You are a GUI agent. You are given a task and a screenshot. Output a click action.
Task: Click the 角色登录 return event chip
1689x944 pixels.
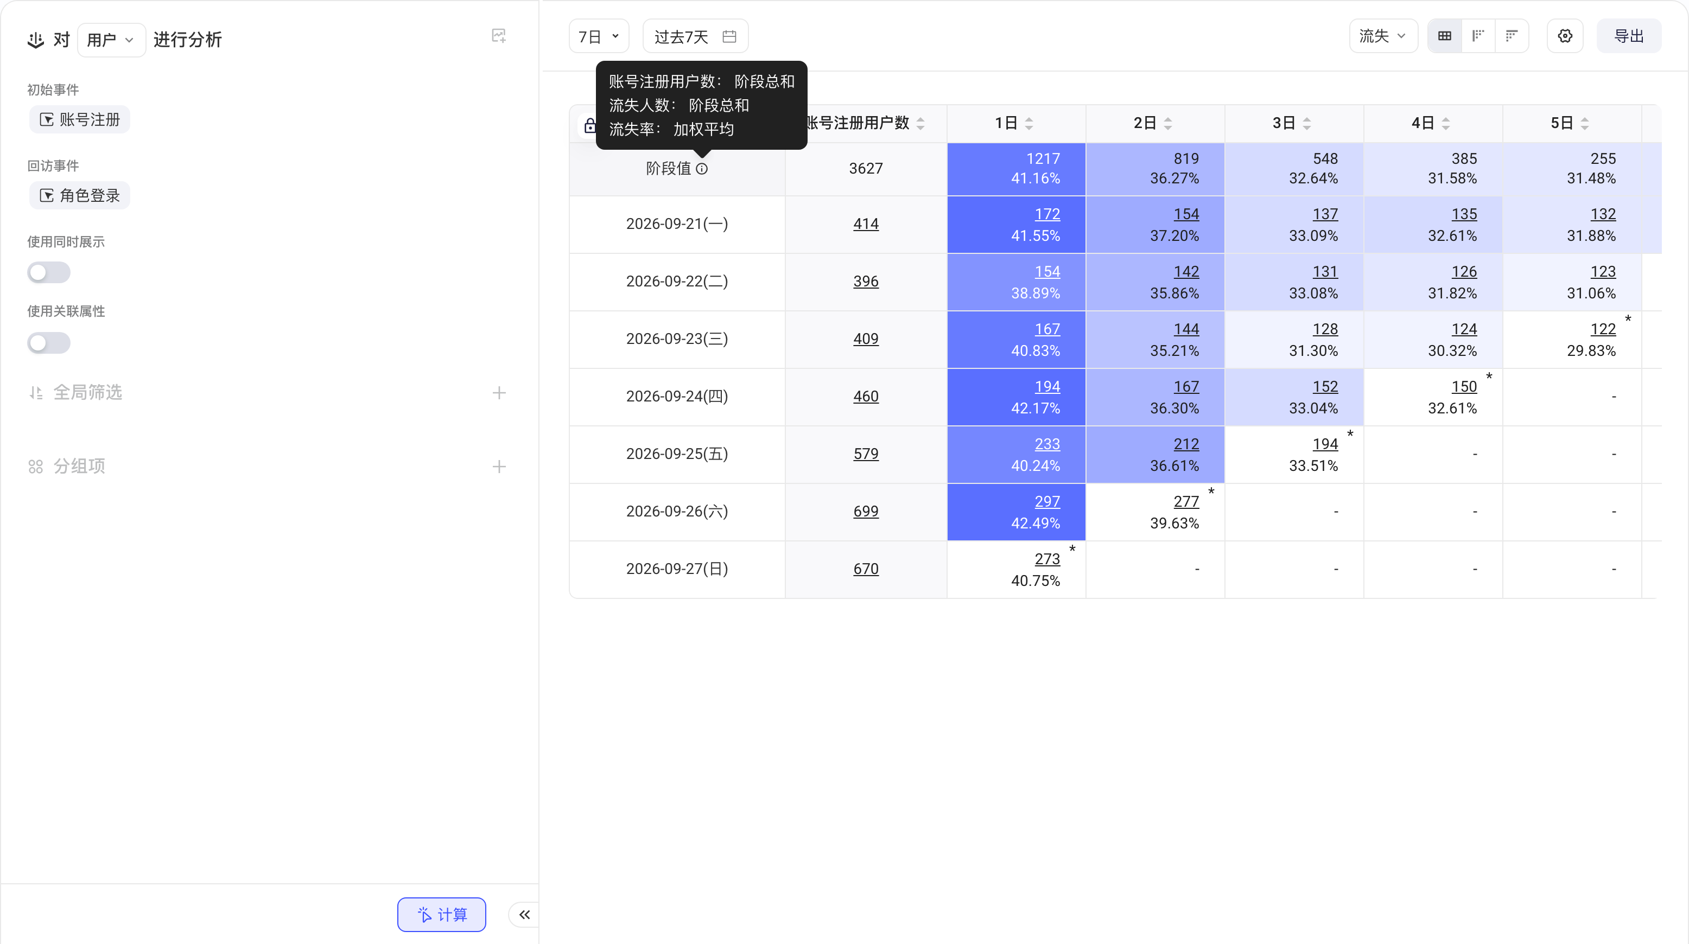point(80,195)
